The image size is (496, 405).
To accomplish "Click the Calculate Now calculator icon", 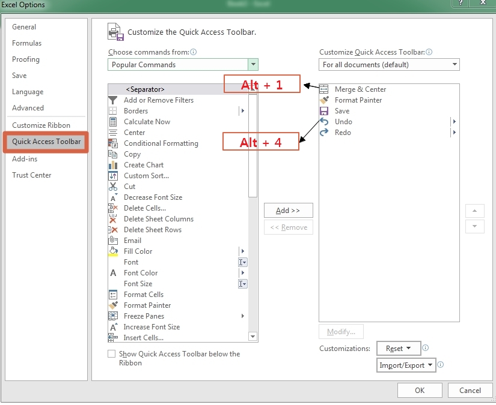I will pos(112,122).
